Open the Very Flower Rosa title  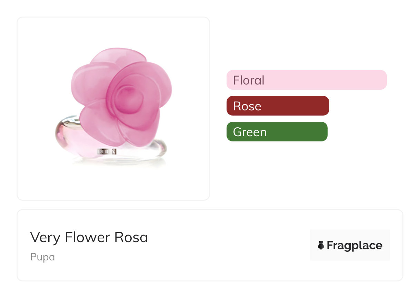(x=89, y=237)
